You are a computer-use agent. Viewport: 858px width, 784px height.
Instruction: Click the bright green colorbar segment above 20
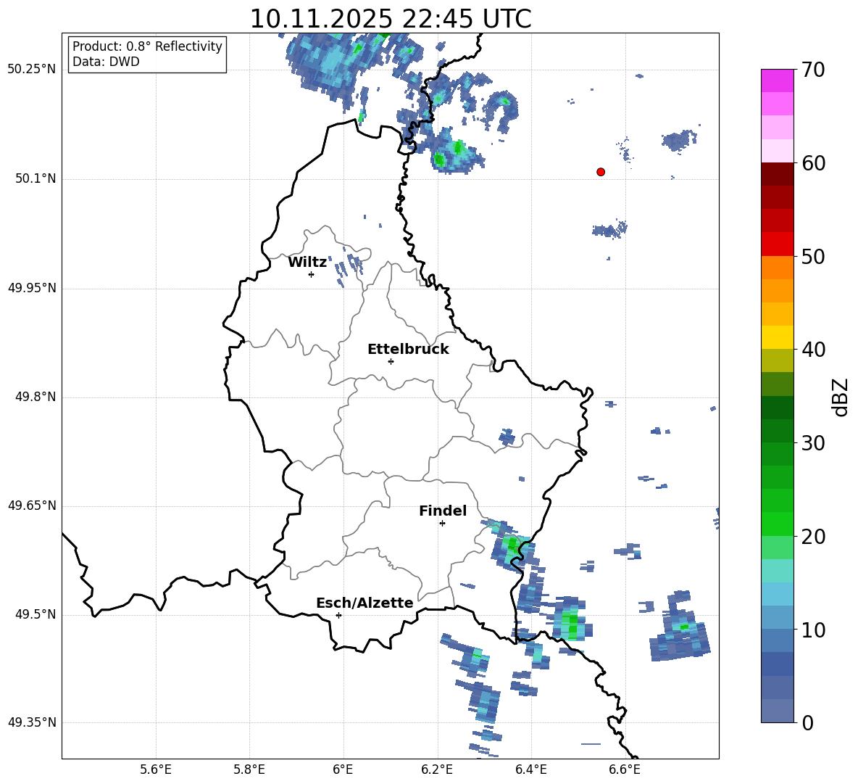(778, 524)
